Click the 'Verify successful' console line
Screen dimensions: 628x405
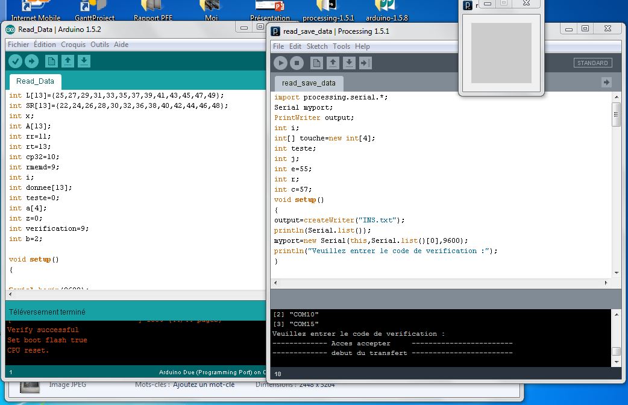[43, 330]
